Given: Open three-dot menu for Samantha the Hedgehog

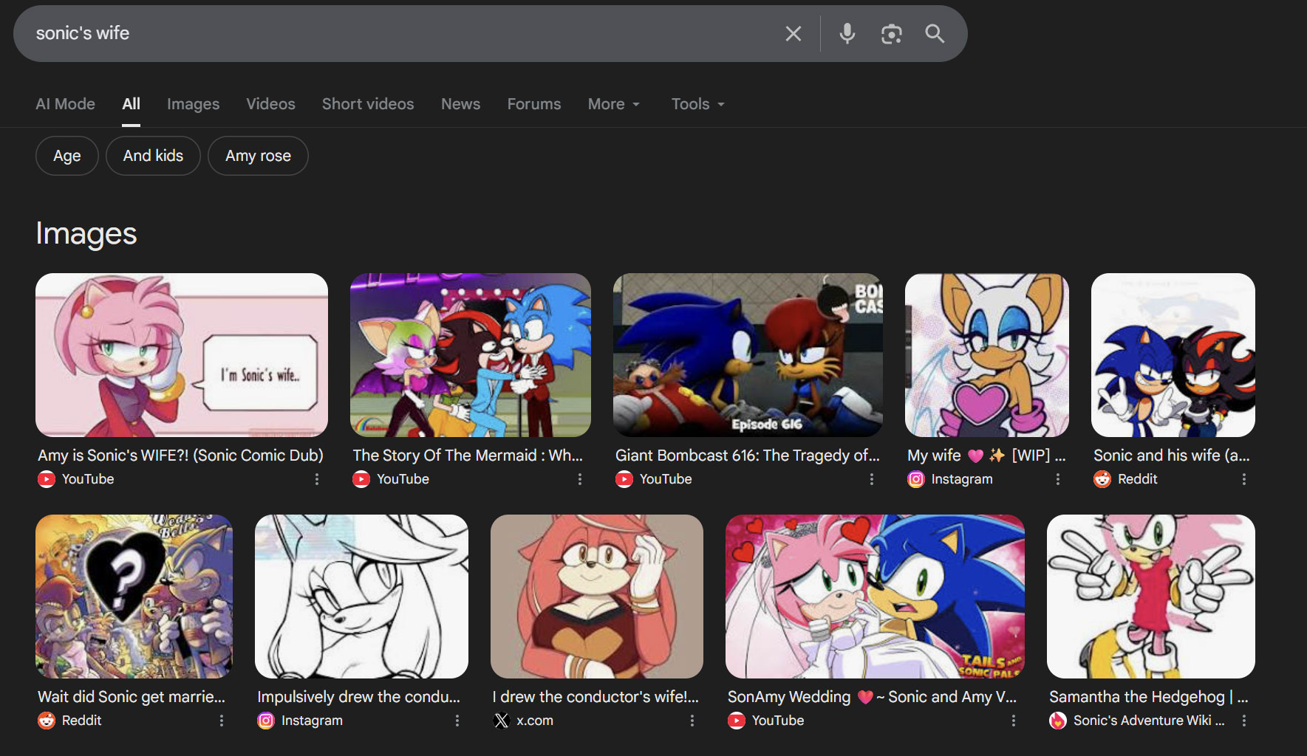Looking at the screenshot, I should click(x=1244, y=721).
